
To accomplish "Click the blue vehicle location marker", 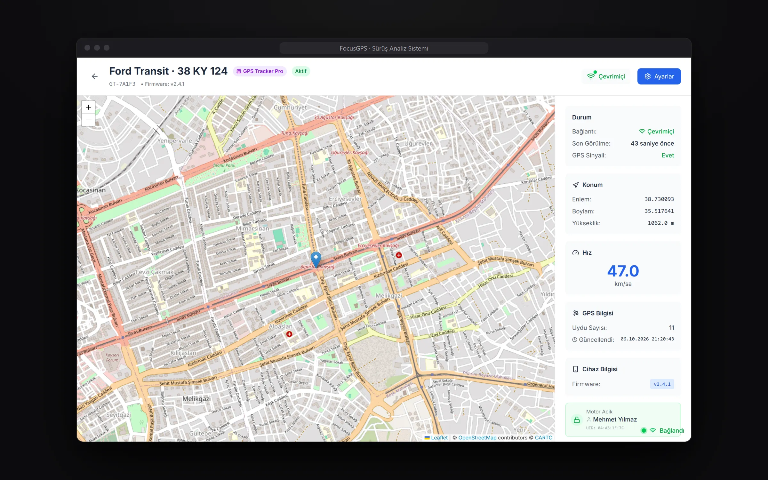I will click(x=316, y=260).
